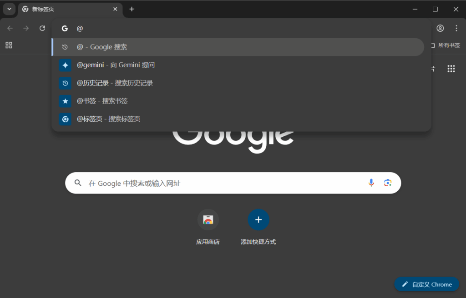This screenshot has height=298, width=466.
Task: Select the @历史记录 search suggestion
Action: tap(115, 83)
